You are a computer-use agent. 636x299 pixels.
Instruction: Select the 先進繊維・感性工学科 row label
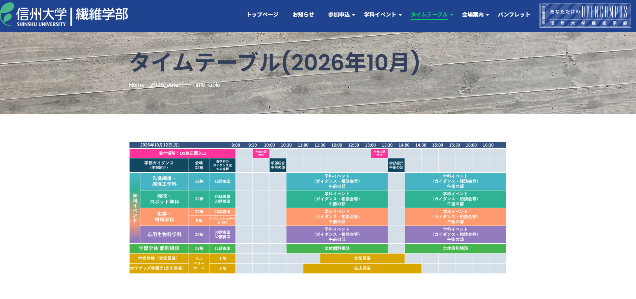pyautogui.click(x=164, y=181)
